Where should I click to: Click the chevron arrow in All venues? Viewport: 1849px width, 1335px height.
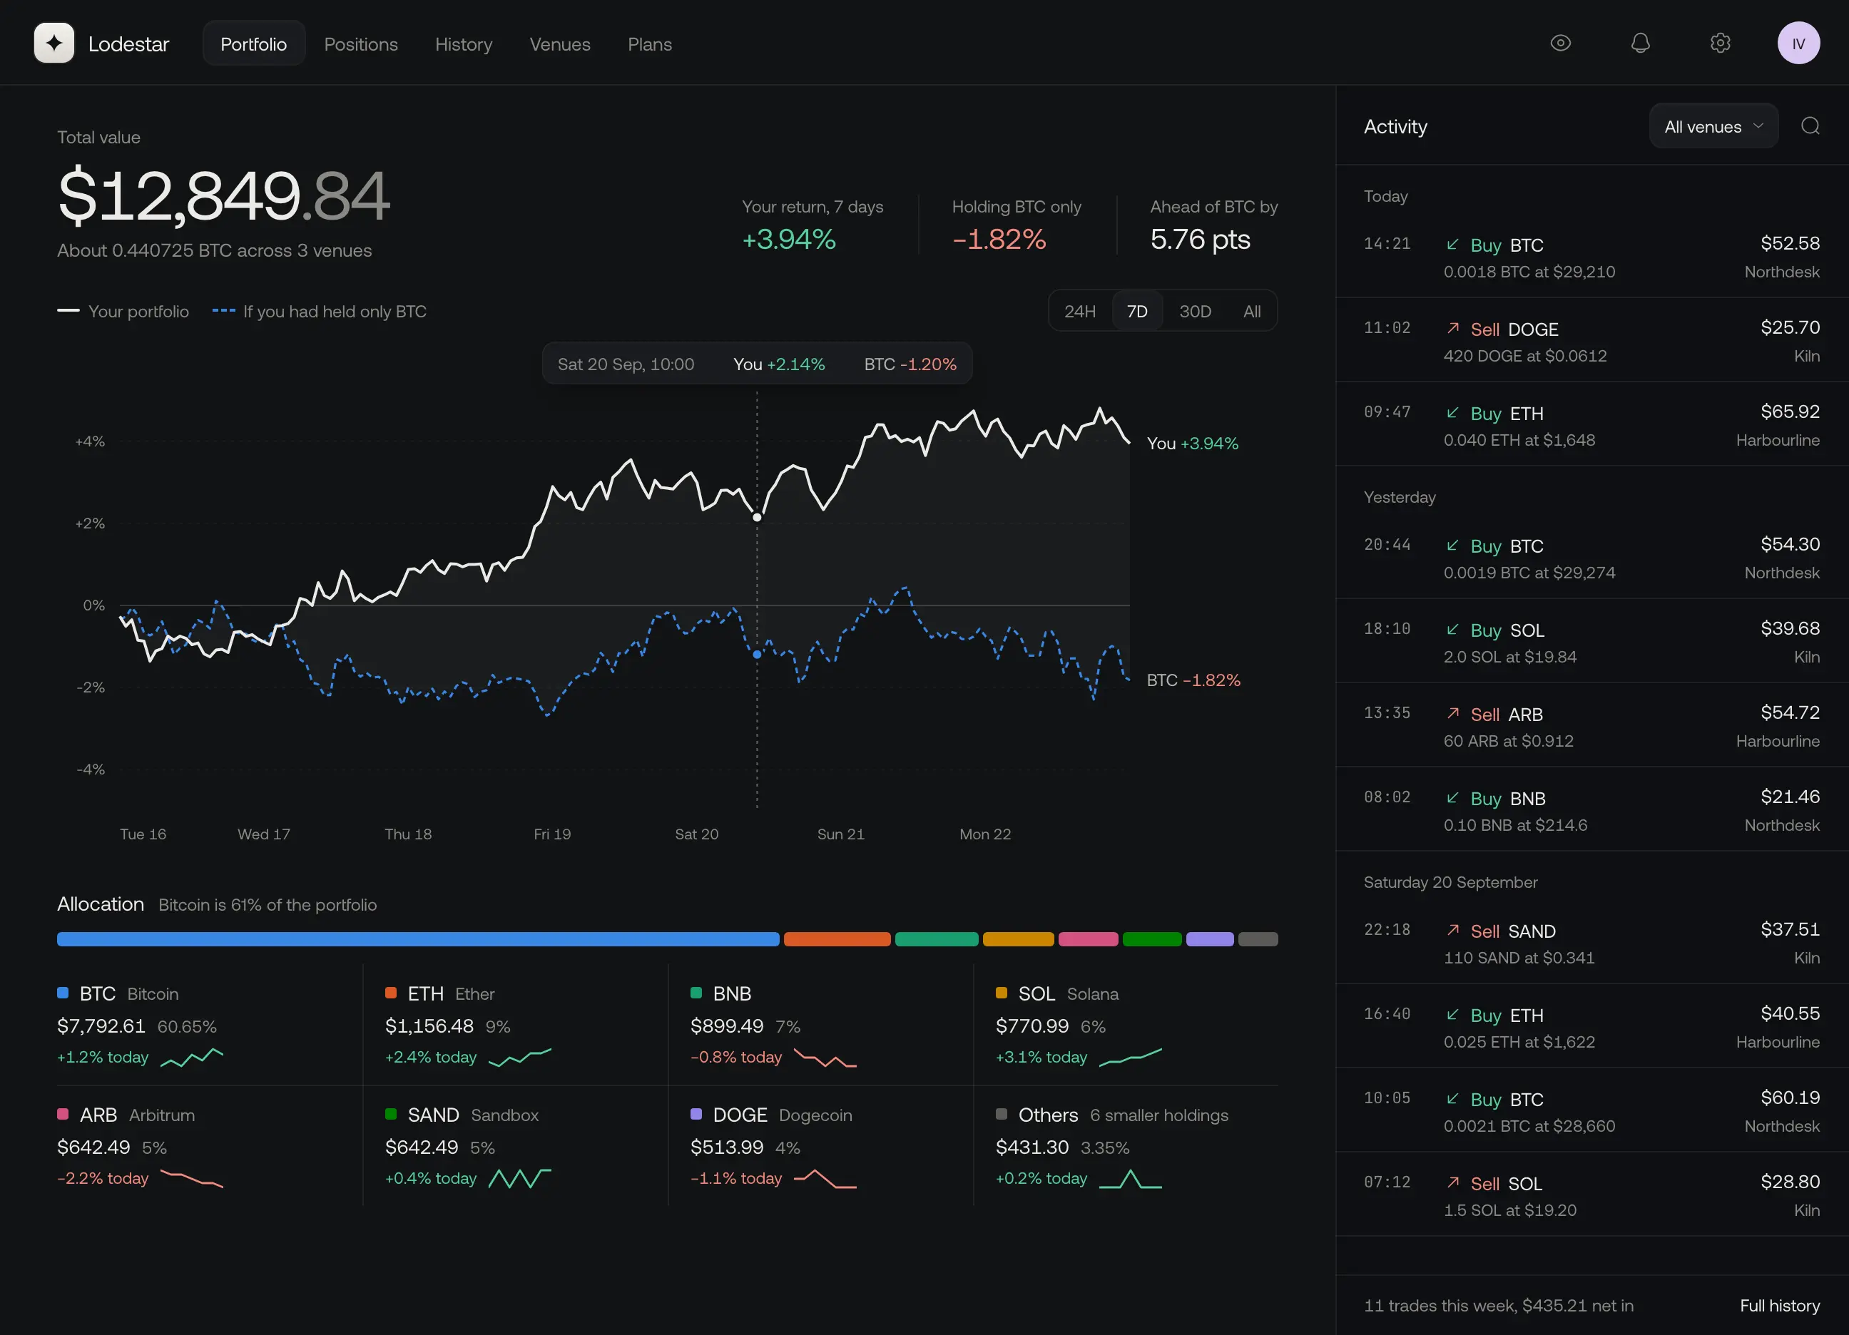click(x=1758, y=126)
